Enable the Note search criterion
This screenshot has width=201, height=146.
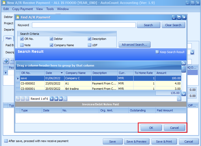point(22,45)
